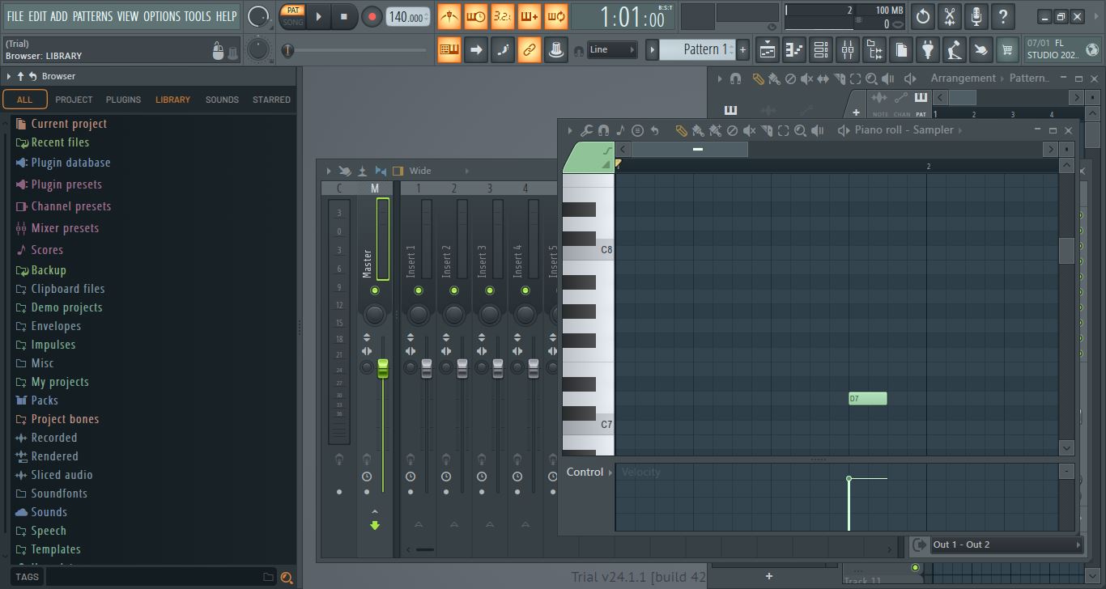This screenshot has height=589, width=1106.
Task: Click the red record button
Action: tap(372, 16)
